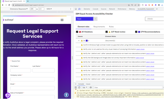Click the Element Roles column header
The width and height of the screenshot is (164, 99).
click(111, 37)
